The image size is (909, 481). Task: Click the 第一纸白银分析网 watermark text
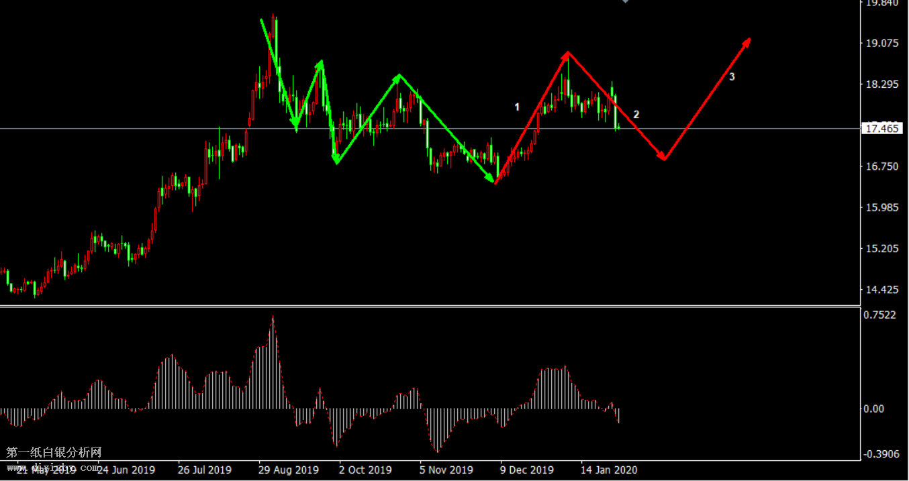[x=54, y=453]
